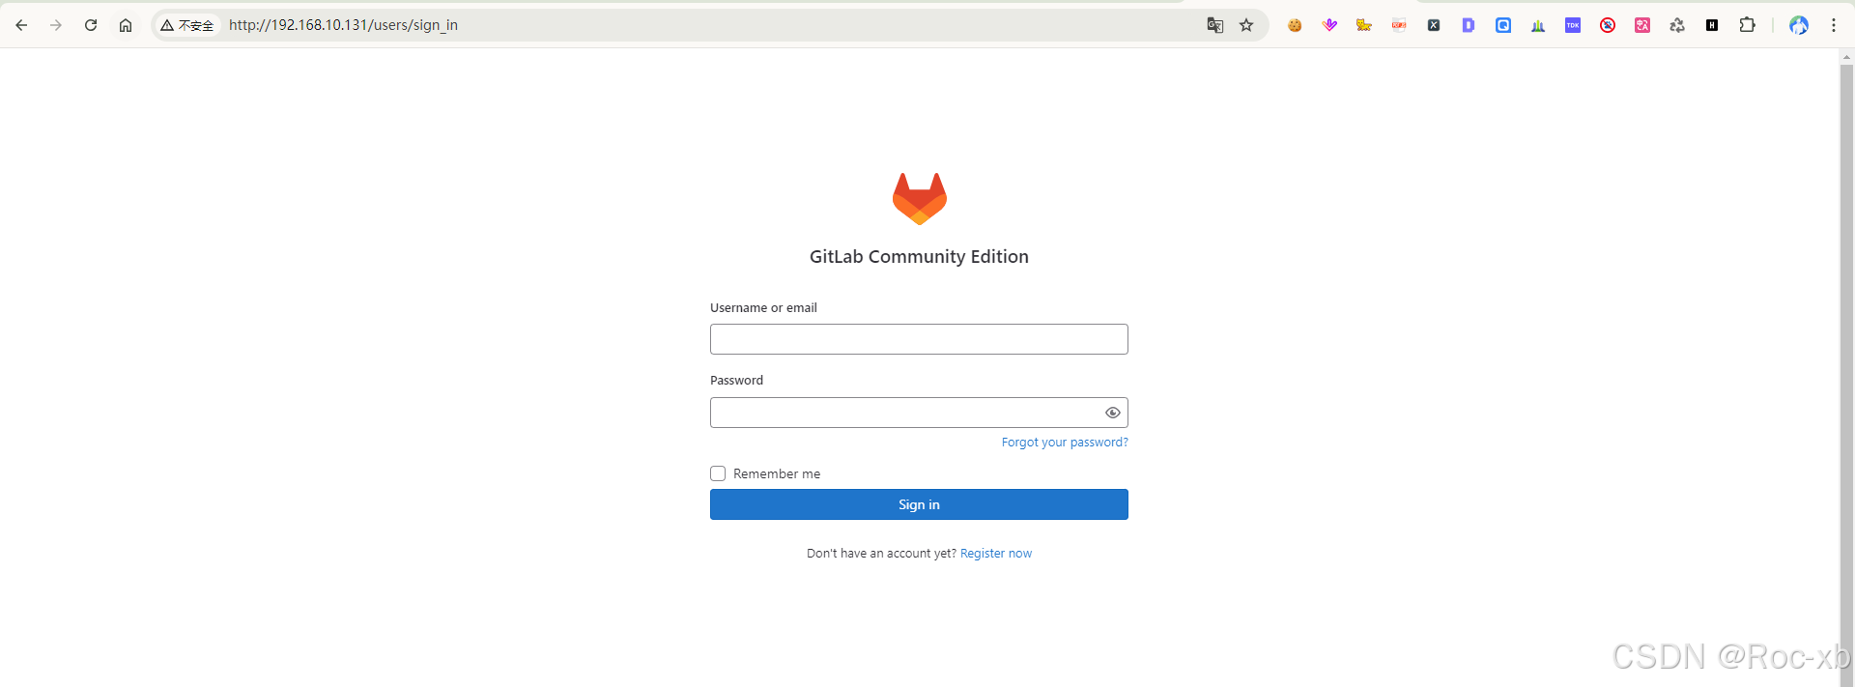Image resolution: width=1855 pixels, height=687 pixels.
Task: Check the Remember me checkbox
Action: [x=718, y=473]
